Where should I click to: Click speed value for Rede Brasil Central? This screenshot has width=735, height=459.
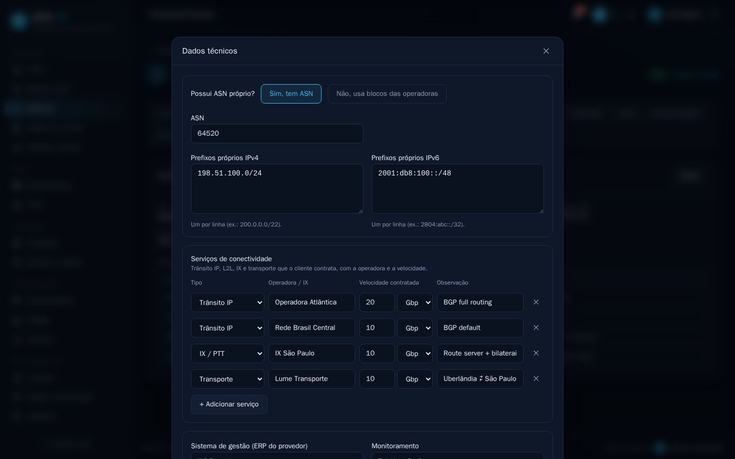coord(377,328)
